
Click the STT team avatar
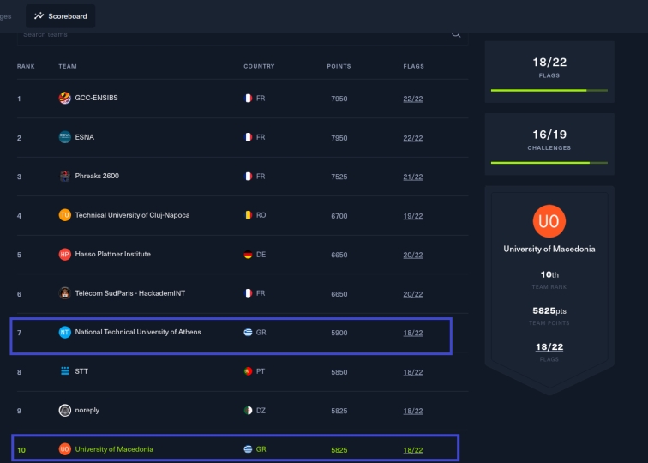coord(65,371)
